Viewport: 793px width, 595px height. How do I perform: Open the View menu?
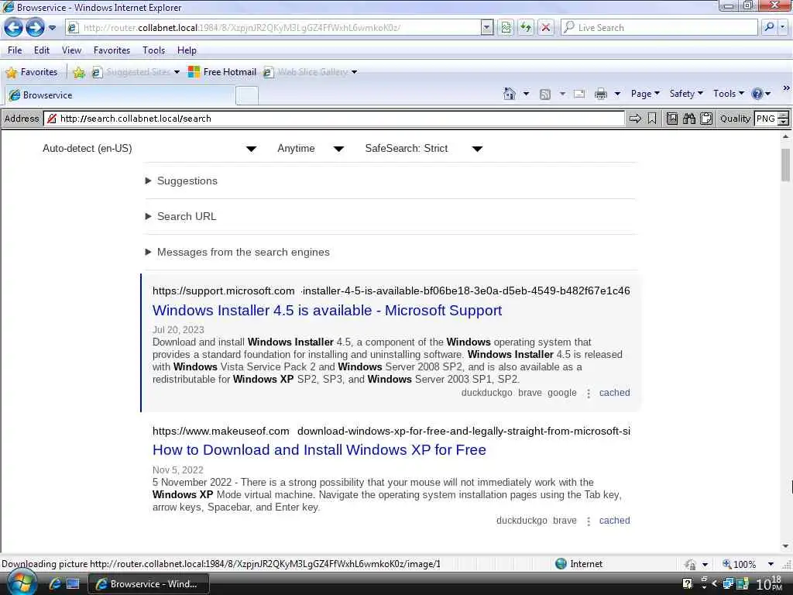(71, 50)
